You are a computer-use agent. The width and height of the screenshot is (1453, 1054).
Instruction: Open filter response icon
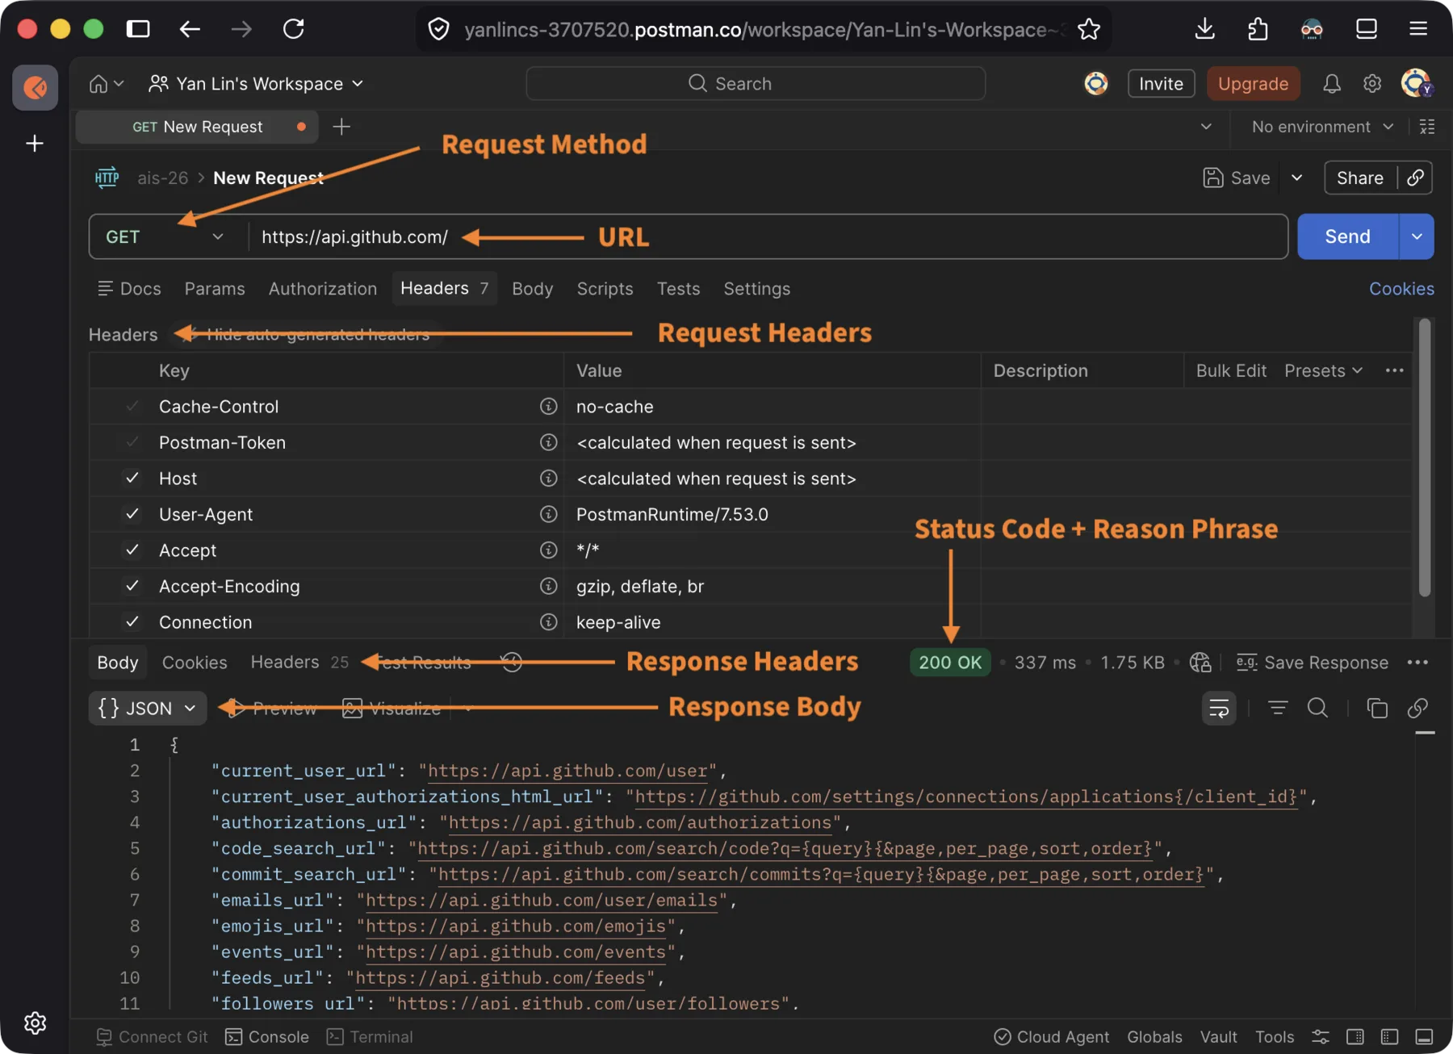coord(1278,709)
